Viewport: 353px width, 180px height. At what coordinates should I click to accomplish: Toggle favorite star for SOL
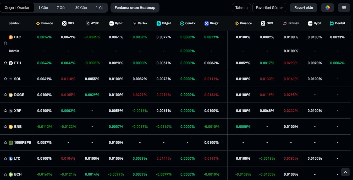click(x=5, y=79)
